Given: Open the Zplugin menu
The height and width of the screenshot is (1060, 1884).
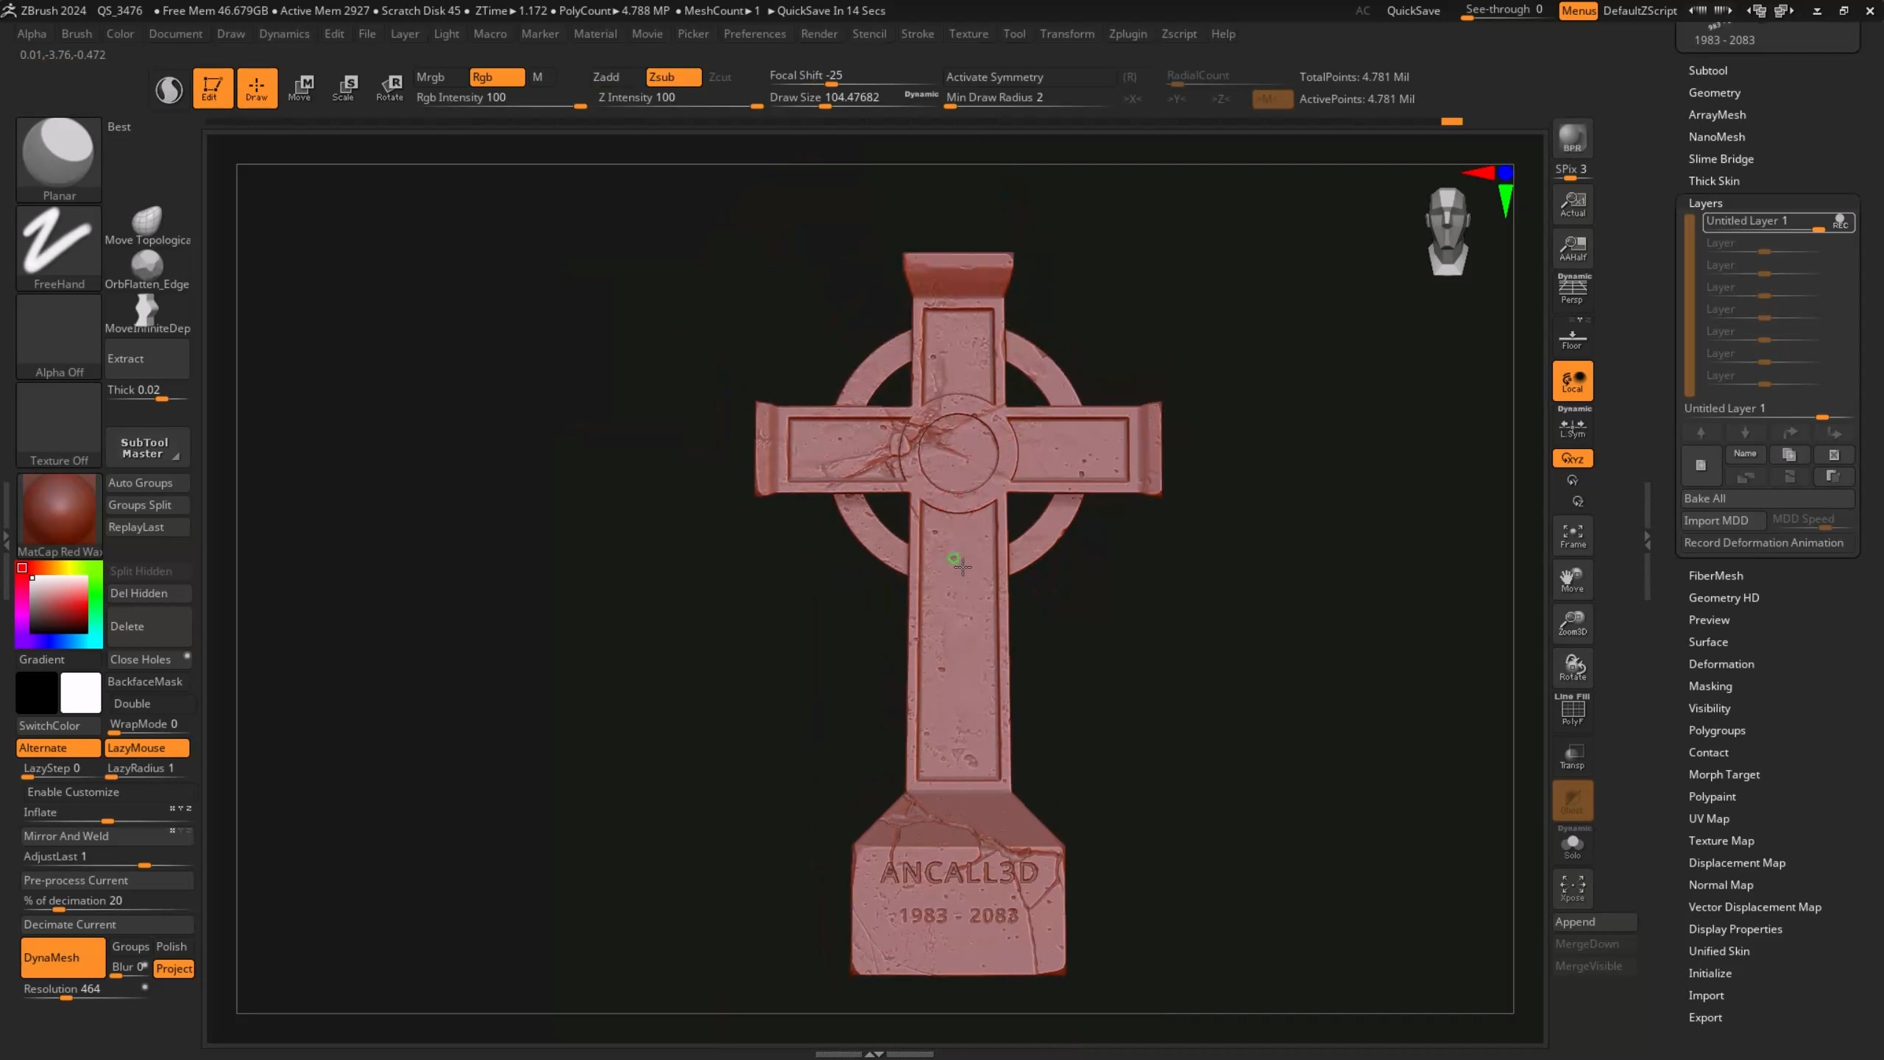Looking at the screenshot, I should tap(1127, 34).
